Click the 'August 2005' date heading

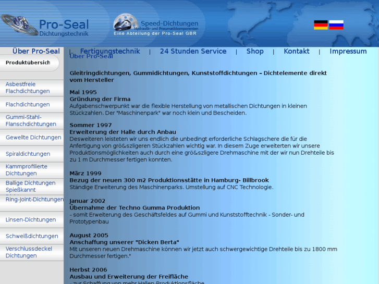click(x=89, y=235)
